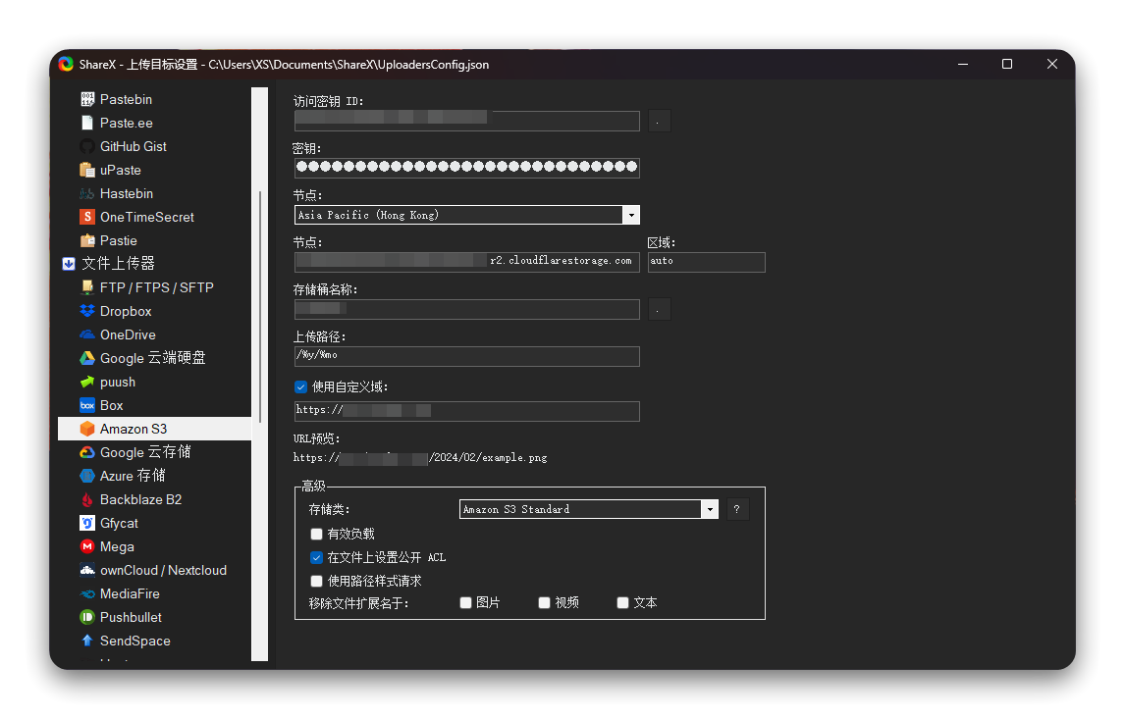Image resolution: width=1125 pixels, height=719 pixels.
Task: Select the Google 云存储 icon
Action: [87, 452]
